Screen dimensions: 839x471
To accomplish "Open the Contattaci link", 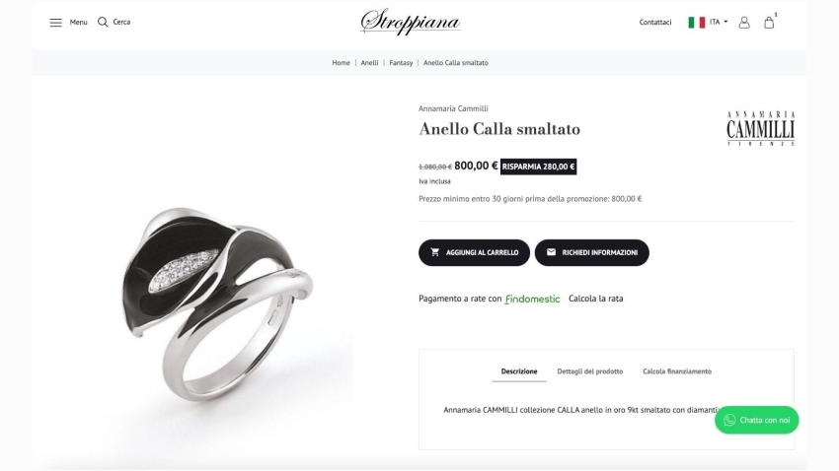I will 655,22.
